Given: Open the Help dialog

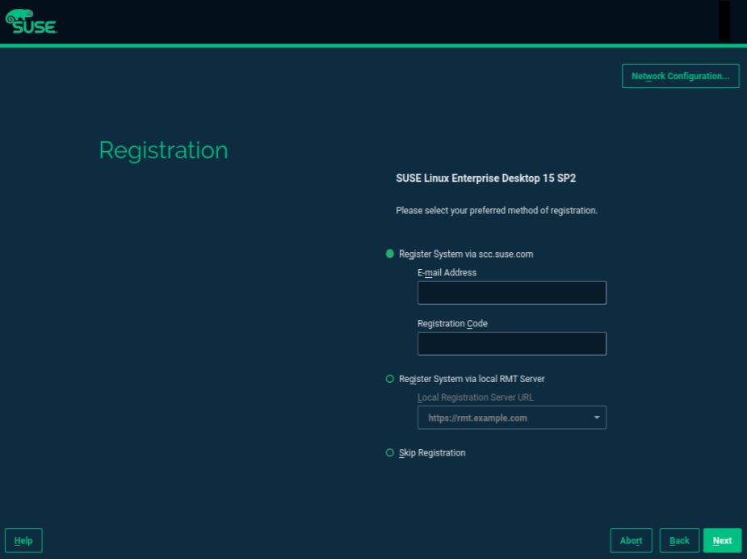Looking at the screenshot, I should point(23,540).
